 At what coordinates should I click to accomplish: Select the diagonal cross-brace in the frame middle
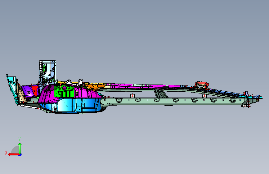click(x=160, y=93)
